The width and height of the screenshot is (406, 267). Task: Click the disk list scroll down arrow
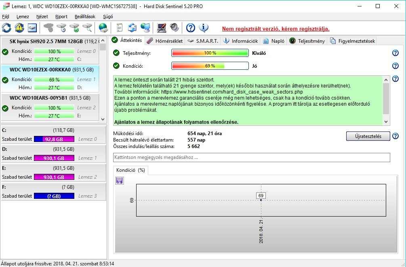pos(103,119)
